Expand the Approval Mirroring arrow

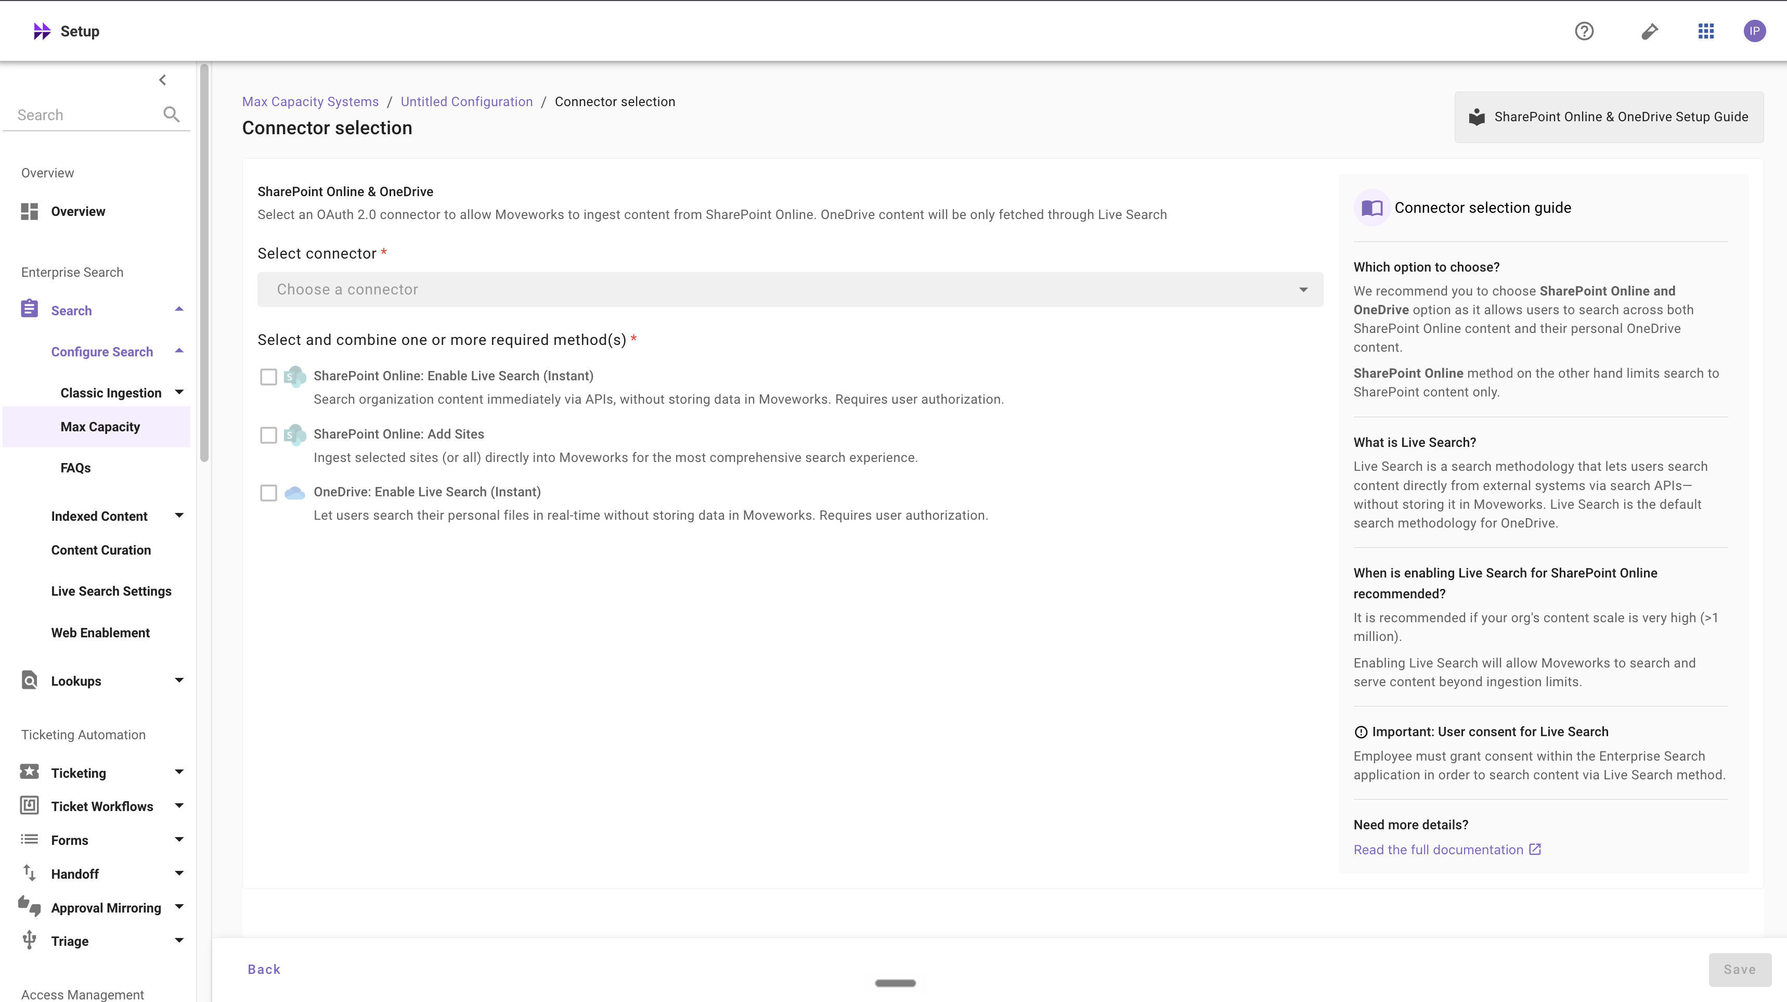[179, 907]
